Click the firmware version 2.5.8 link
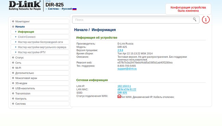The image size is (222, 126). [x=120, y=50]
